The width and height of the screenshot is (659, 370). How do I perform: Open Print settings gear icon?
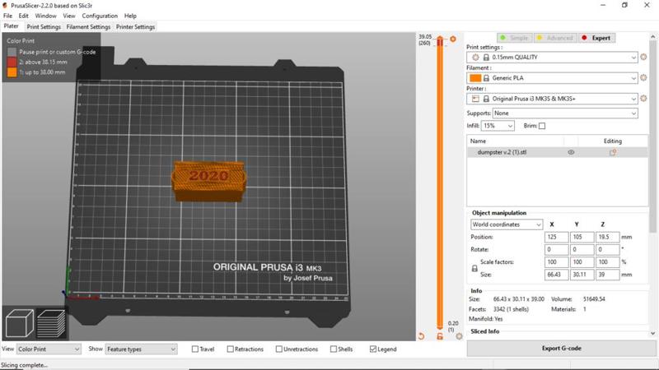tap(643, 58)
